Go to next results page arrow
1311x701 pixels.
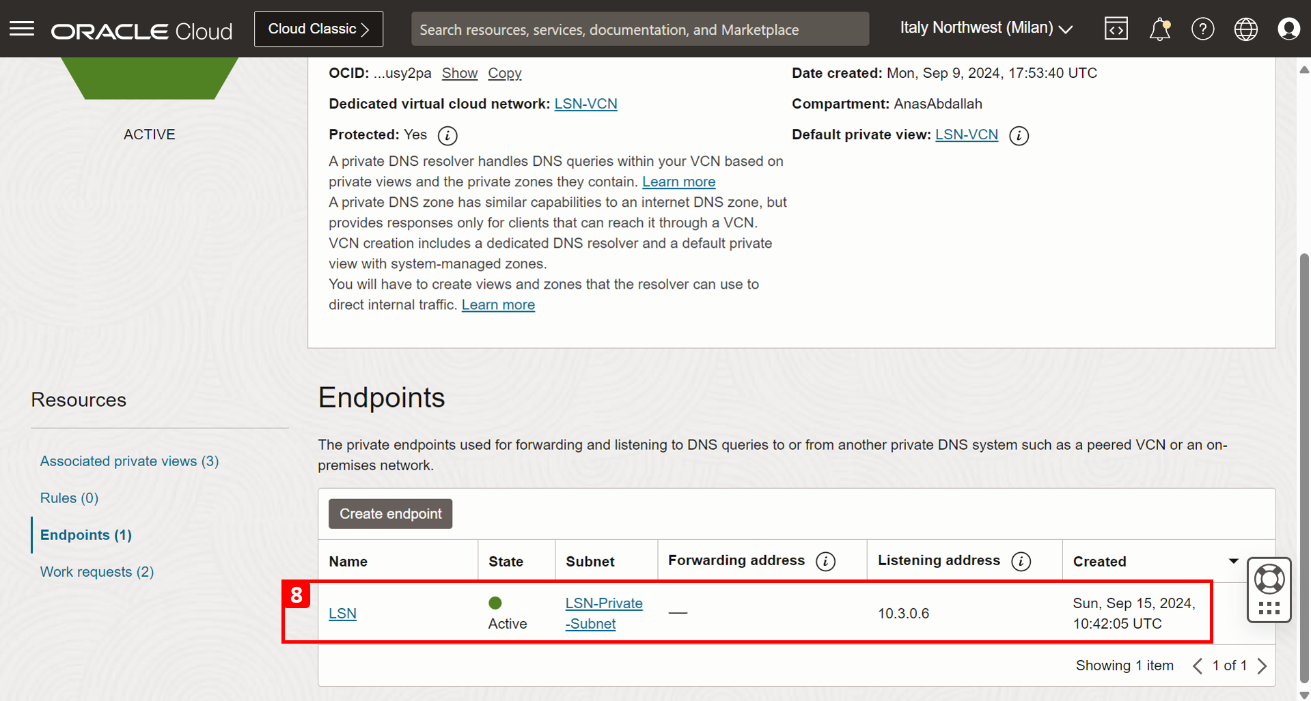tap(1262, 666)
